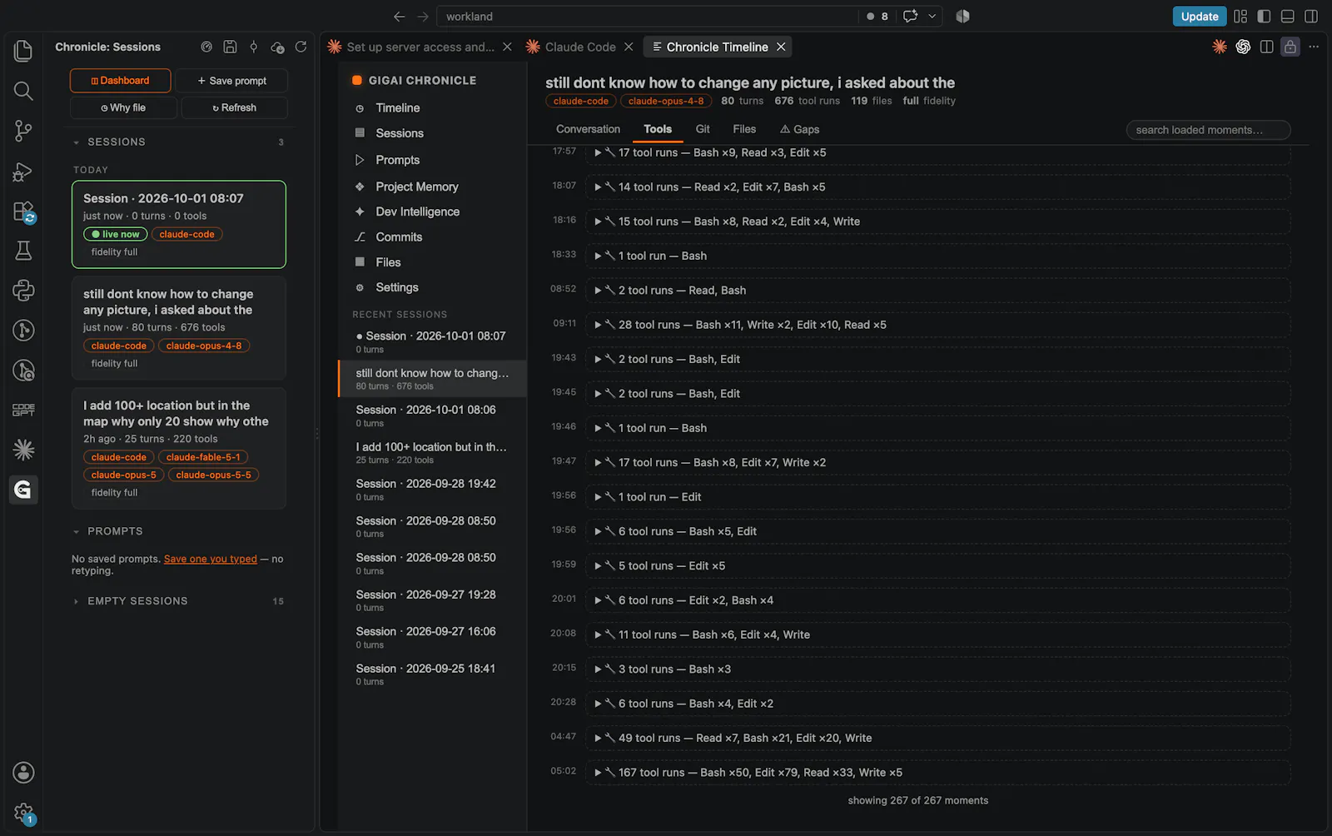Click the split editor icon

pyautogui.click(x=1266, y=47)
